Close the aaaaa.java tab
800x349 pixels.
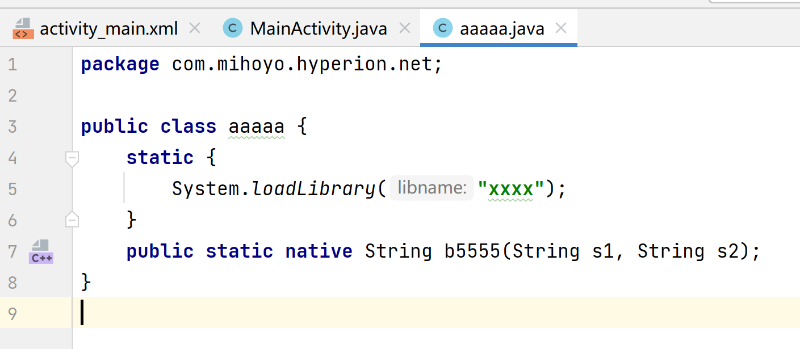(561, 28)
